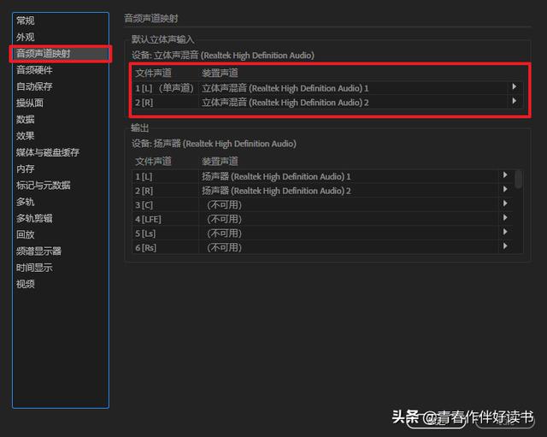Select 常规 preferences category
Image resolution: width=547 pixels, height=437 pixels.
(x=25, y=21)
